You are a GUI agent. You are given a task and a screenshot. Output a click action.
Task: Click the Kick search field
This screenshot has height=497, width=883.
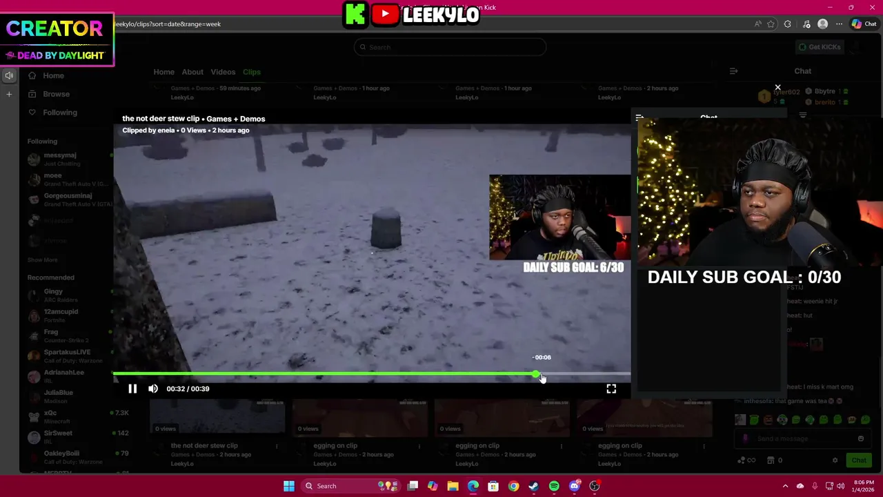pyautogui.click(x=450, y=47)
